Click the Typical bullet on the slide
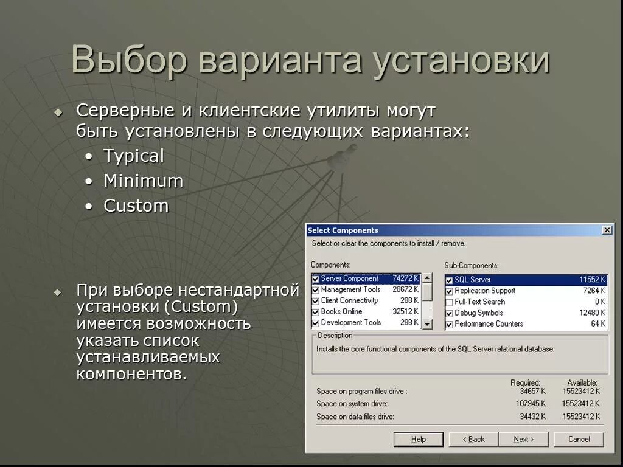This screenshot has height=467, width=623. click(134, 156)
